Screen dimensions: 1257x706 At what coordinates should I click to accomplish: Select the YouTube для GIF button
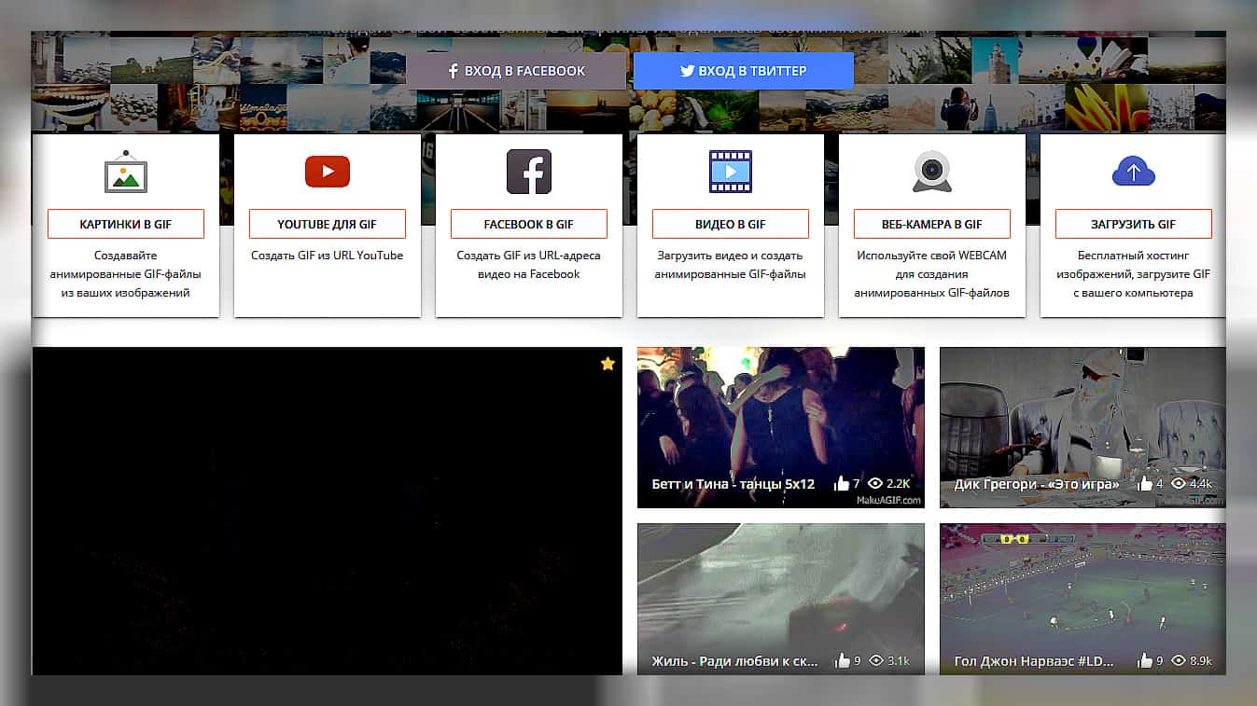(x=327, y=224)
